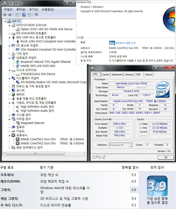Open the Processor #1 selection dropdown in CPU-Z
The width and height of the screenshot is (176, 210).
(130, 145)
